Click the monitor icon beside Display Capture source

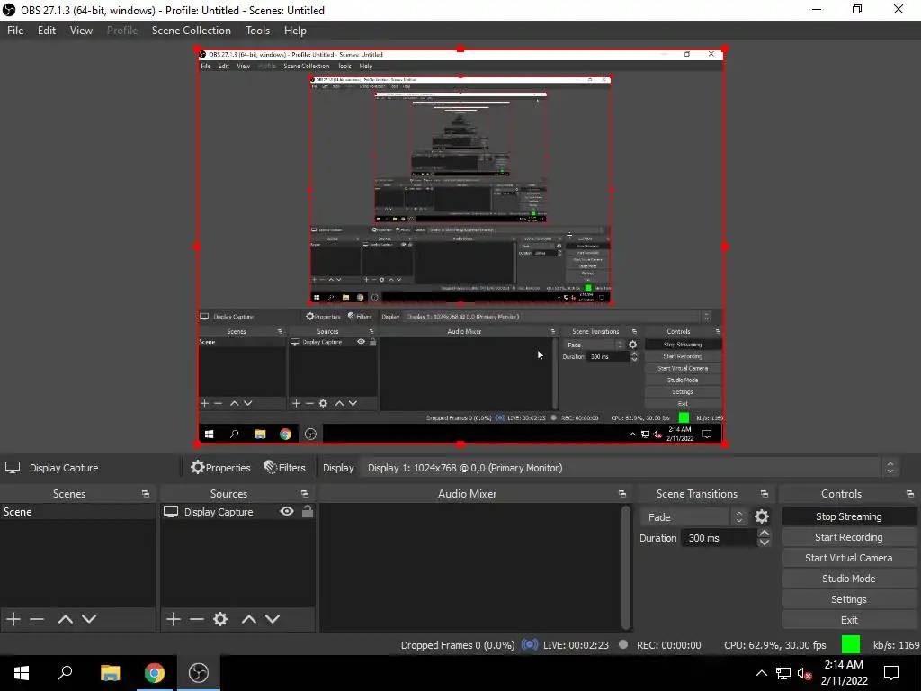[x=171, y=512]
